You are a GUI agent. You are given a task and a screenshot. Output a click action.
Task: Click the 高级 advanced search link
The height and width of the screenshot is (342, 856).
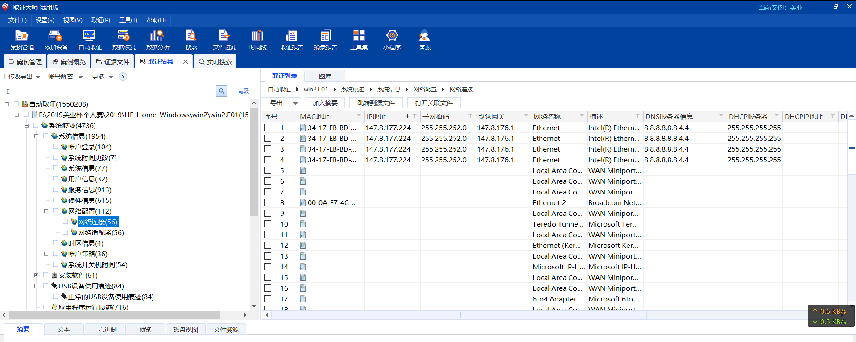(x=243, y=91)
